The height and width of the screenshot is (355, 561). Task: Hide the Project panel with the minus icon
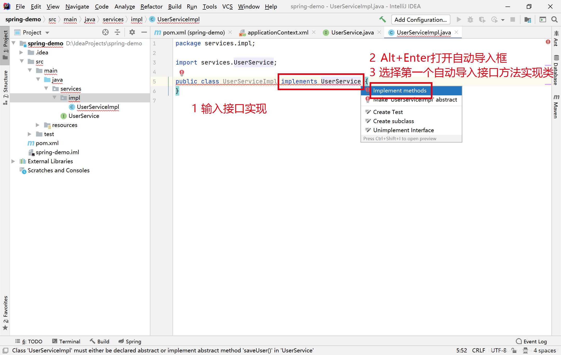pos(144,32)
